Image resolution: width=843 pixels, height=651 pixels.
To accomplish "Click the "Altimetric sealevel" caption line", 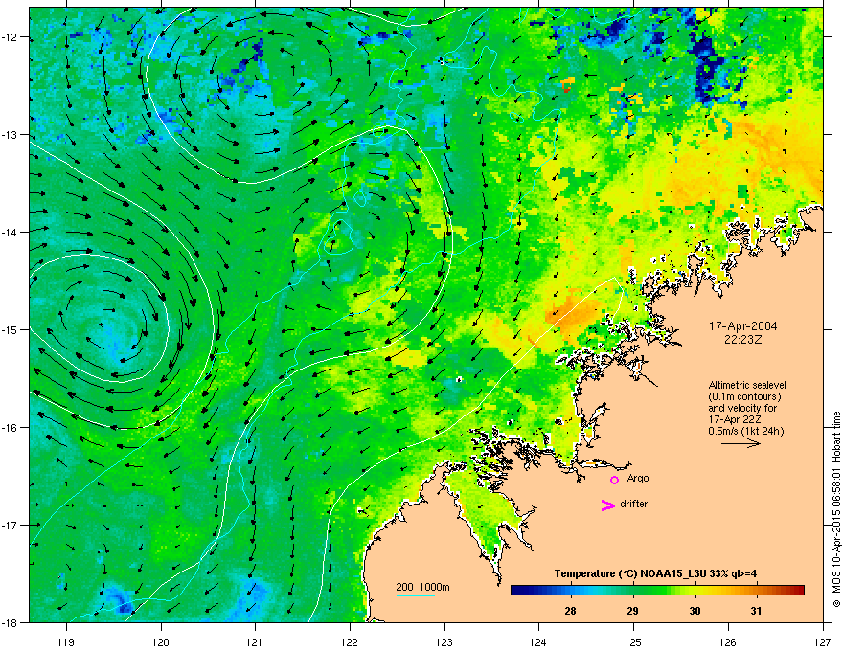I will tap(747, 385).
